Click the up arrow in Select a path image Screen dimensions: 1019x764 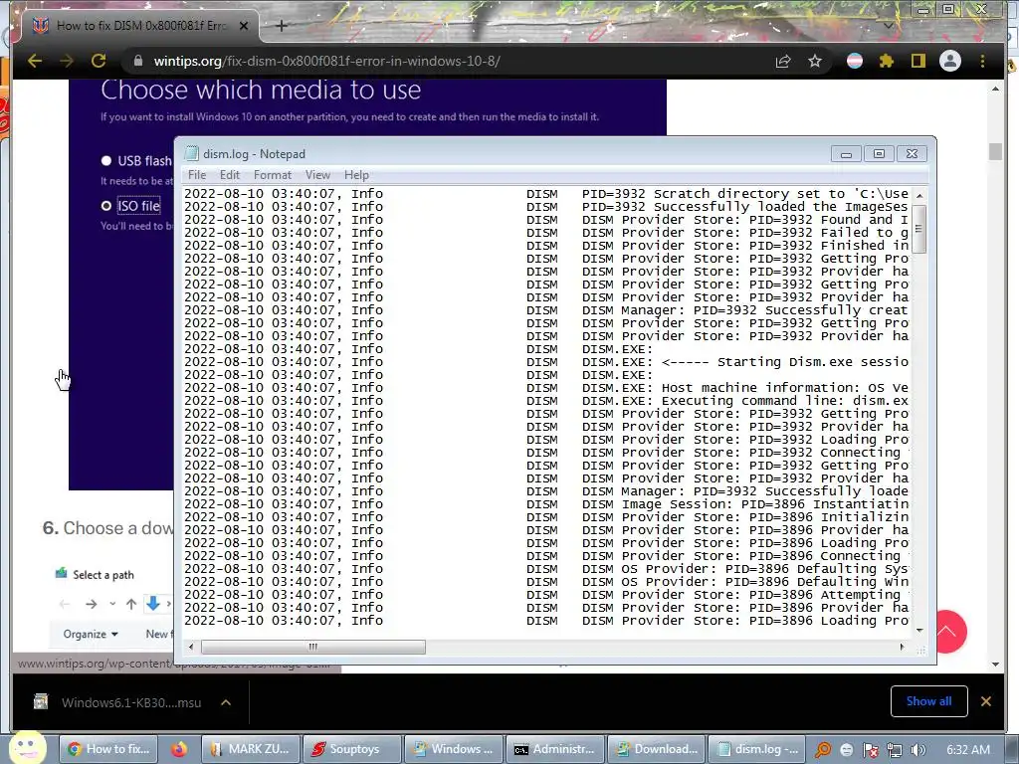(x=131, y=604)
